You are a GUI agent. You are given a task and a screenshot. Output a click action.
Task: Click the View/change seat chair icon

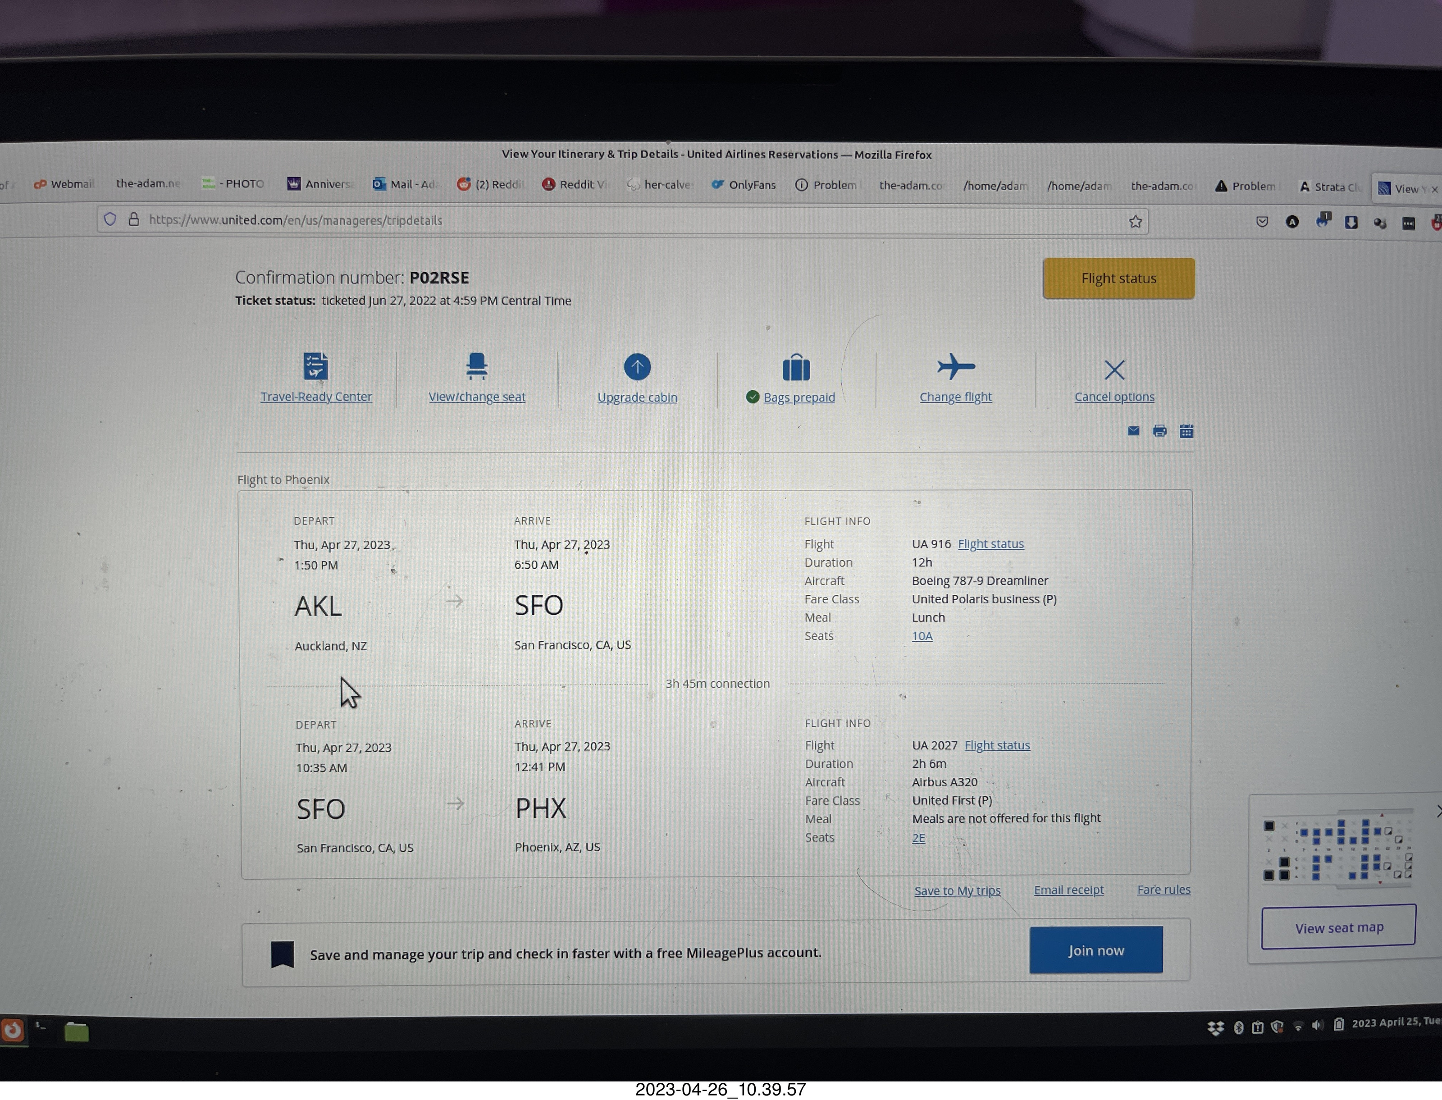pyautogui.click(x=476, y=366)
